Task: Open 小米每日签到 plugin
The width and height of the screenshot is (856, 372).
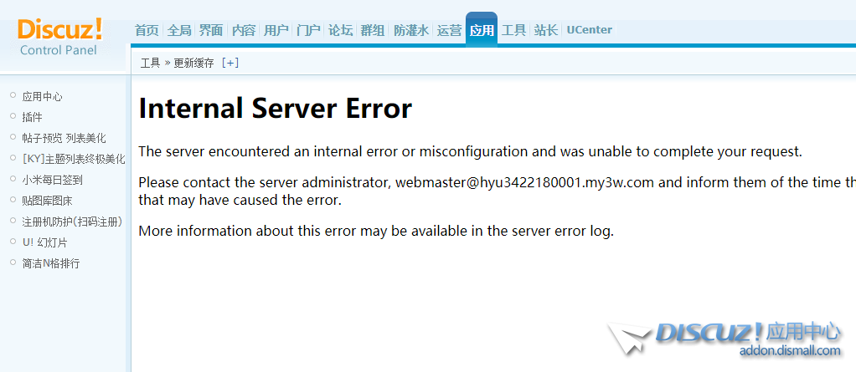Action: [53, 180]
